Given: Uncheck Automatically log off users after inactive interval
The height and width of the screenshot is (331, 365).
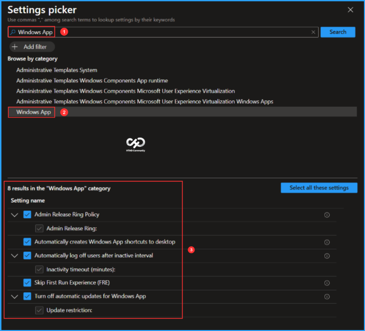Looking at the screenshot, I should 27,256.
